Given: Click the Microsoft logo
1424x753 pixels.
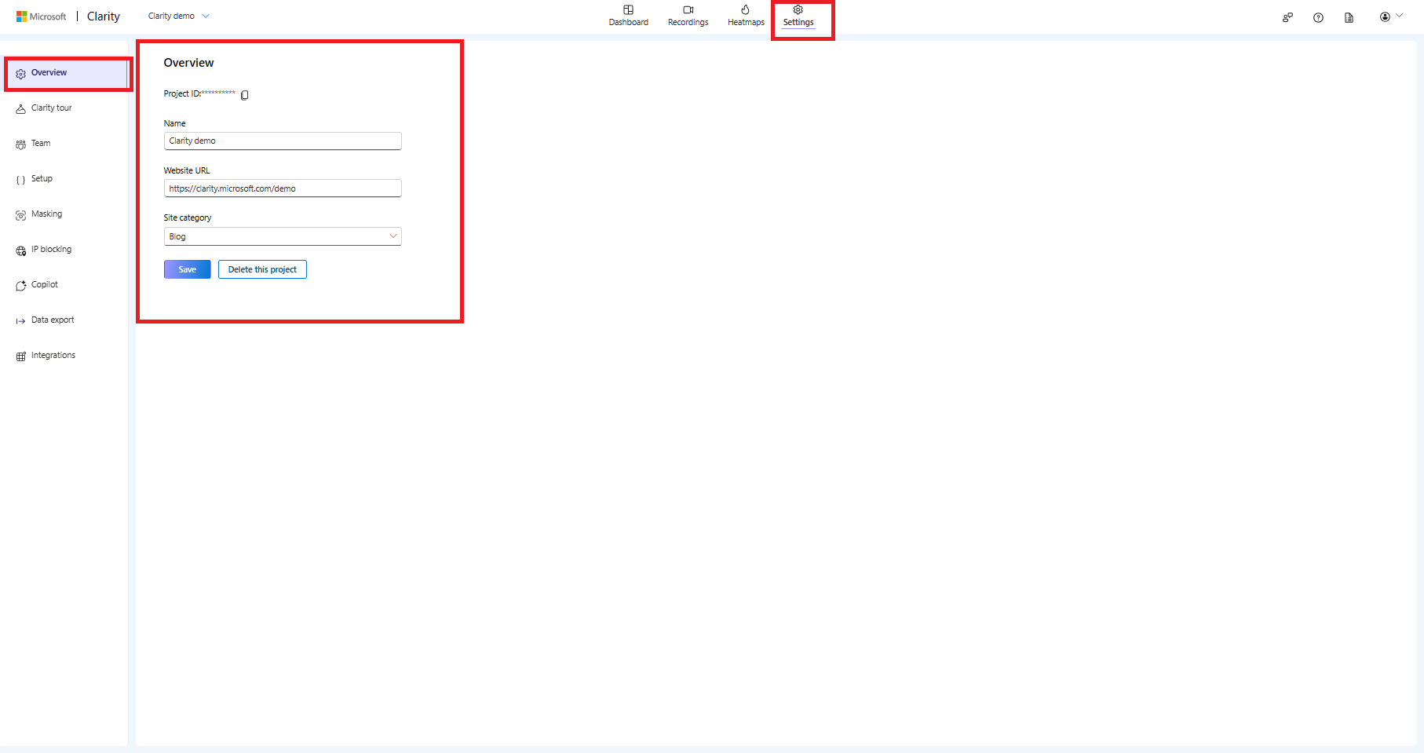Looking at the screenshot, I should click(x=42, y=16).
